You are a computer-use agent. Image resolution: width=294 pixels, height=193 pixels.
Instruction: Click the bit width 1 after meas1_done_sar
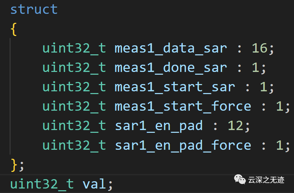256,68
